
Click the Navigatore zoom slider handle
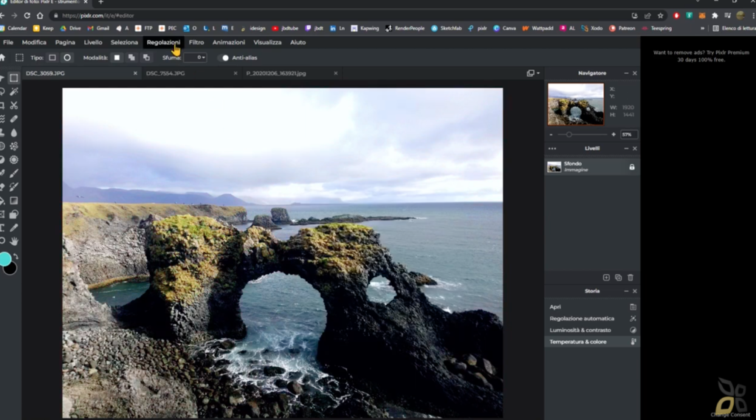(569, 134)
